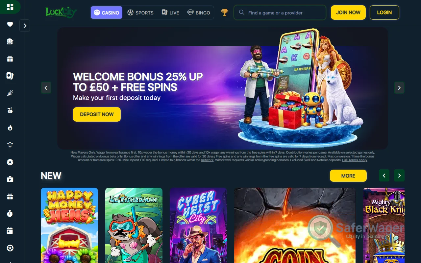
Task: Focus the Find a game search field
Action: [280, 12]
